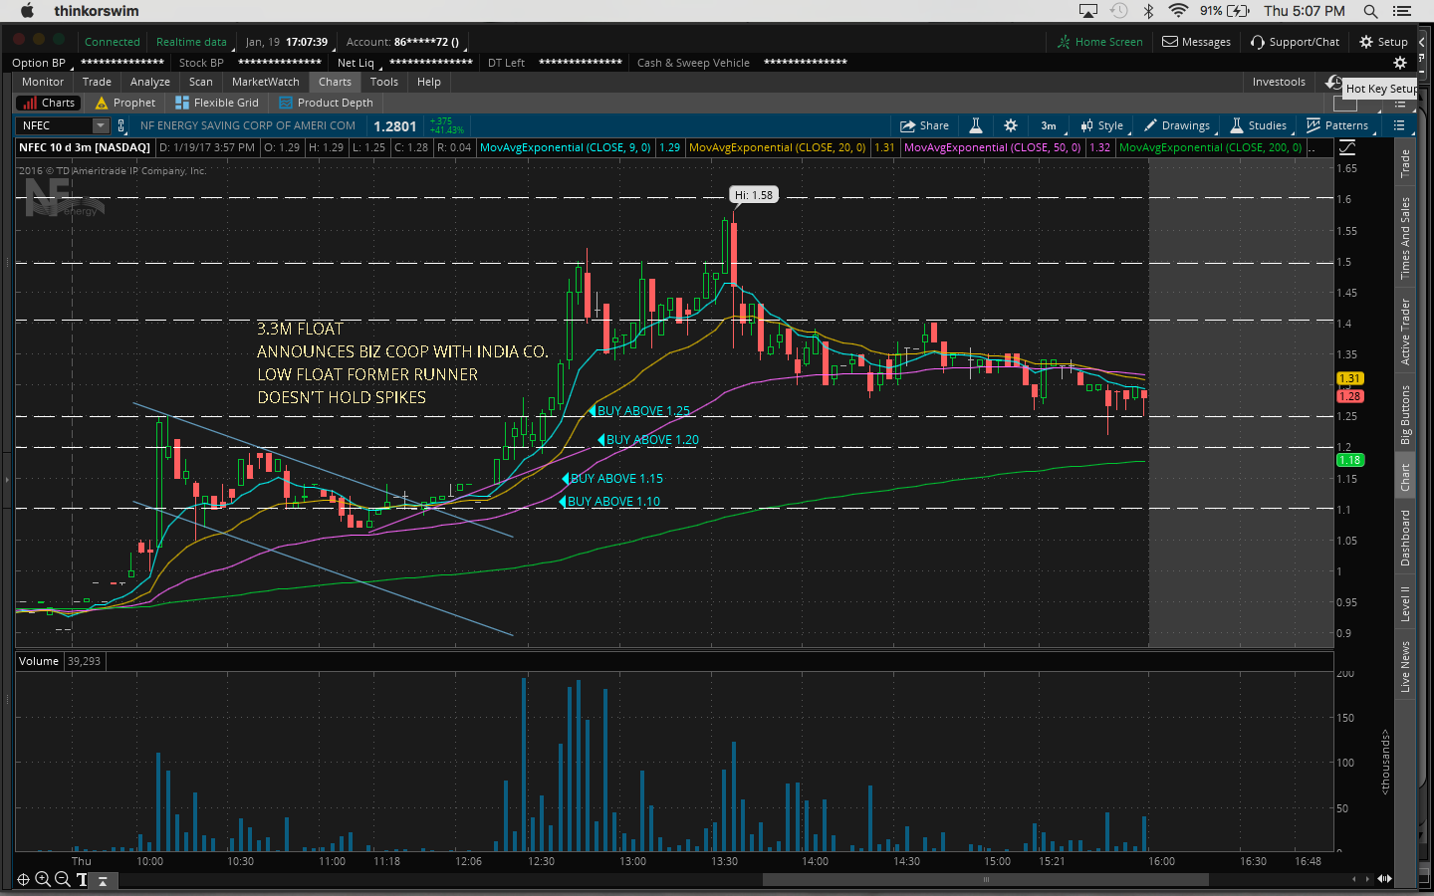The width and height of the screenshot is (1434, 896).
Task: Open the Prophet chart view
Action: click(x=125, y=103)
